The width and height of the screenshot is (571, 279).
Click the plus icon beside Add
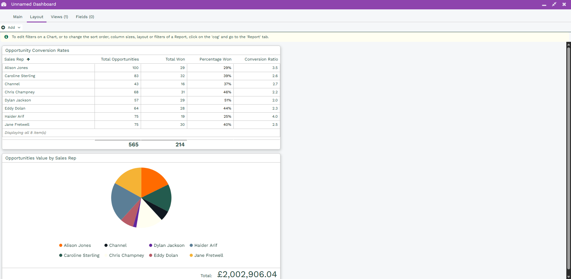click(x=3, y=27)
